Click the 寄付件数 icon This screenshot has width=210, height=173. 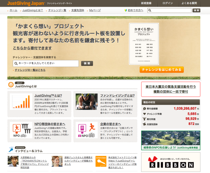(145, 119)
